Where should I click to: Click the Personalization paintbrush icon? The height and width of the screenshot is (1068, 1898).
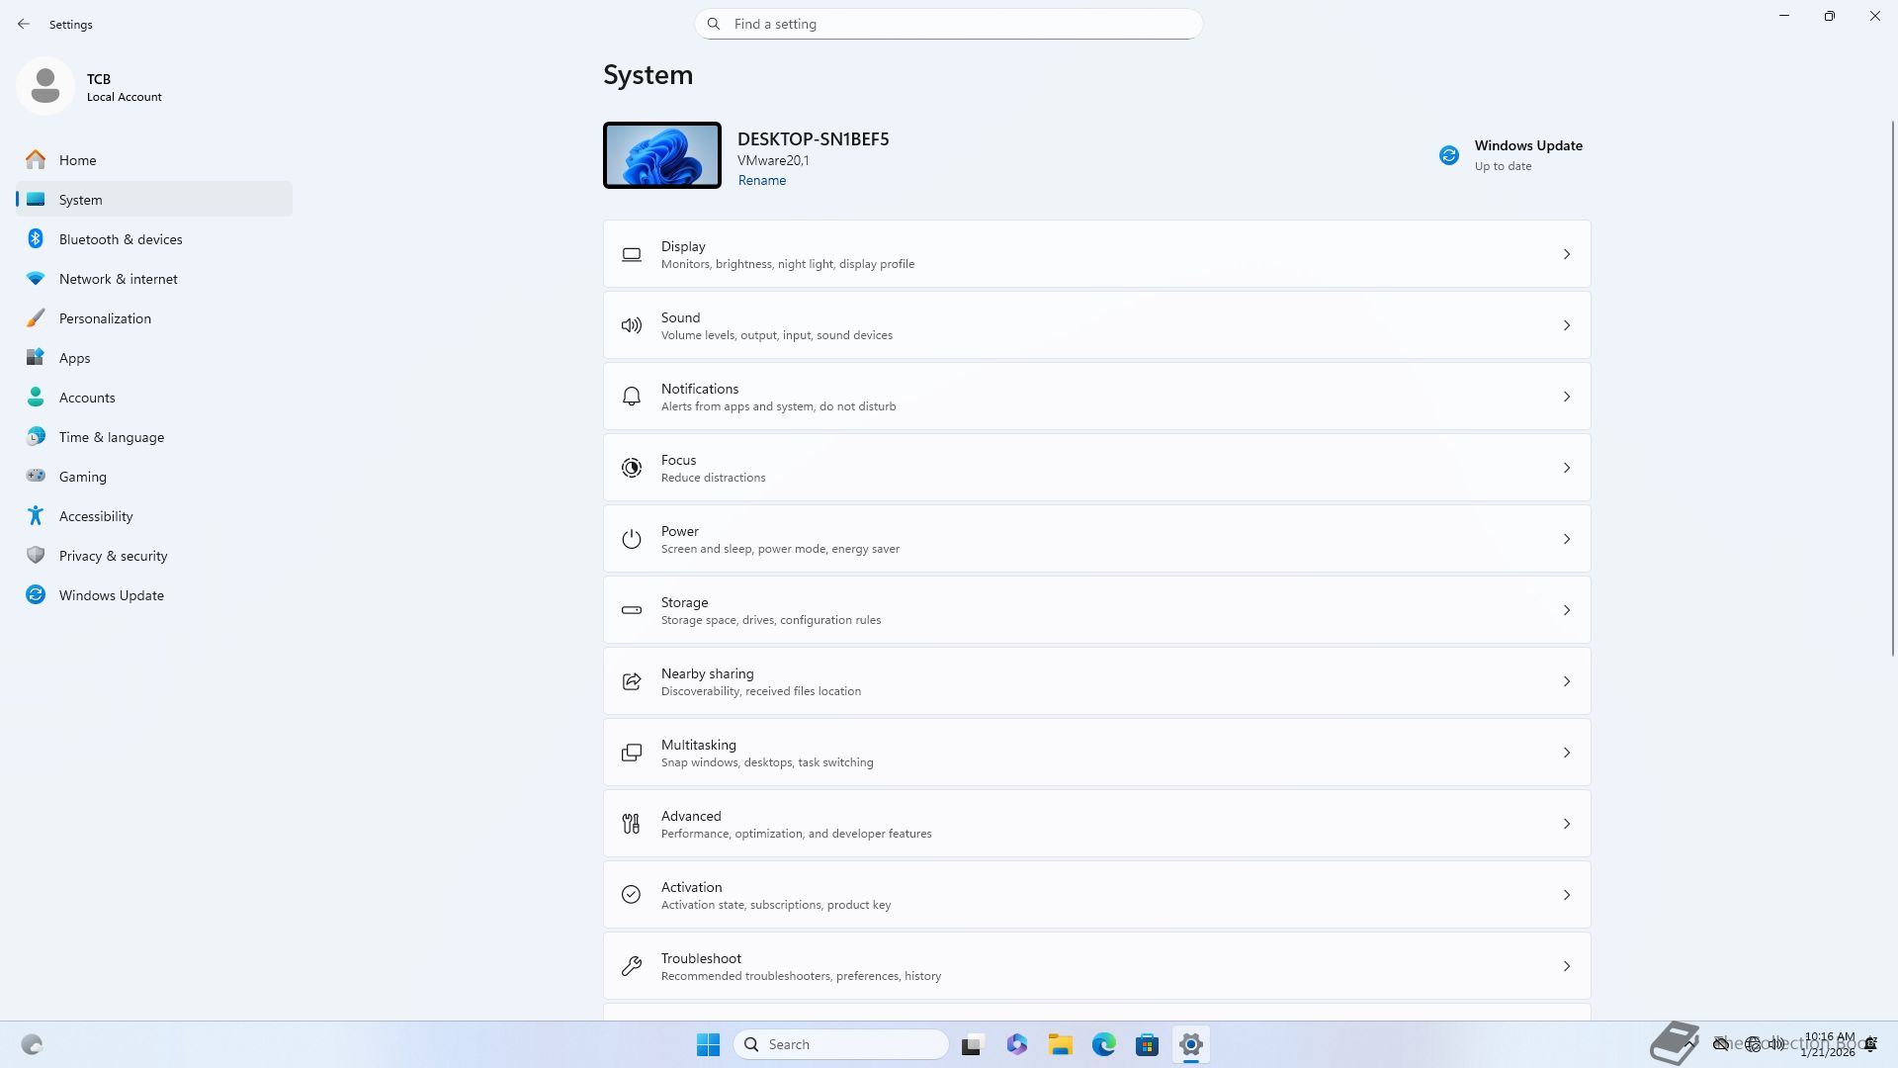click(x=36, y=318)
